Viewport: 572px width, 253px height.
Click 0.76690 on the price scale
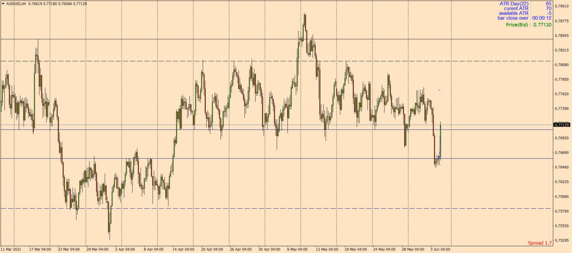click(x=562, y=153)
